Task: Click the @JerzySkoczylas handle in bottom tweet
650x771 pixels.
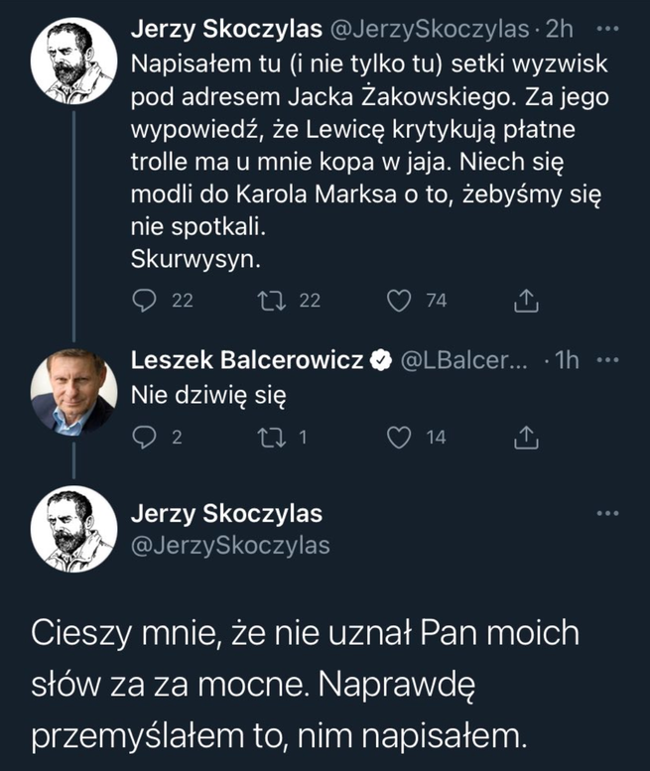Action: click(x=230, y=545)
